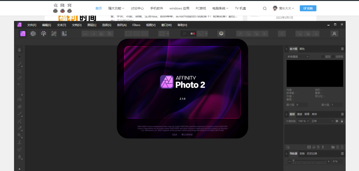Toggle the 选取框 checkbox in histogram panel

coord(333,56)
